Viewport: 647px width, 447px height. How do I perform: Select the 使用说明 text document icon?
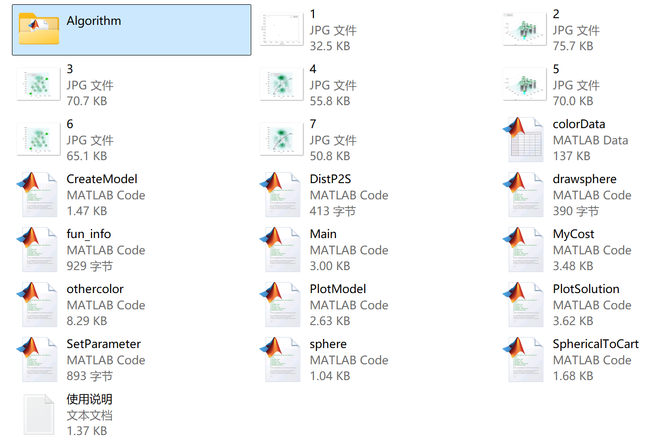pyautogui.click(x=39, y=414)
